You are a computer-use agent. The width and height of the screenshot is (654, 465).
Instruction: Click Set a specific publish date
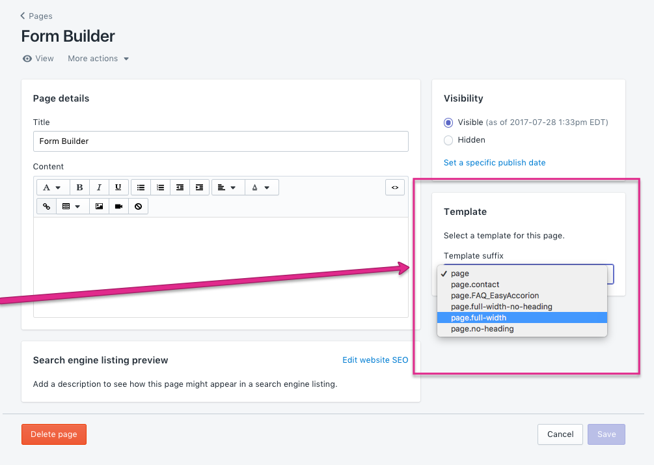(495, 163)
